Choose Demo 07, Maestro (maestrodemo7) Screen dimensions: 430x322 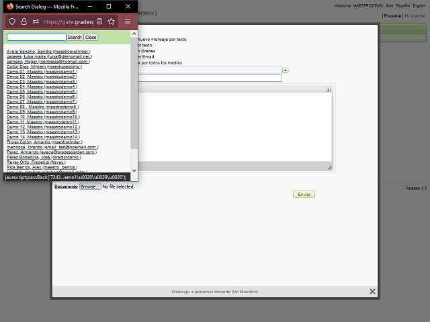(42, 102)
